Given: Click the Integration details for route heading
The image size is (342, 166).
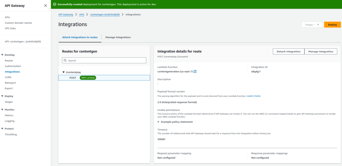Looking at the screenshot, I should click(x=179, y=52).
